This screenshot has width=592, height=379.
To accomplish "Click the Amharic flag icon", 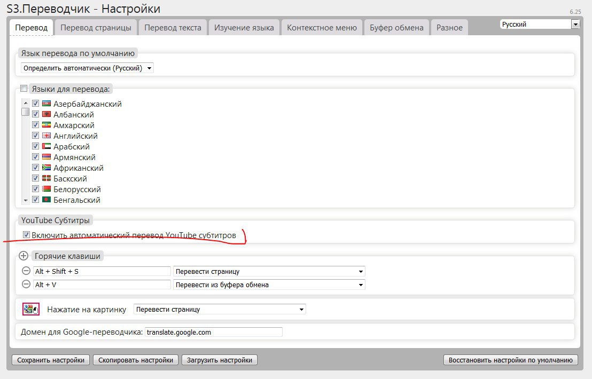I will click(x=46, y=124).
